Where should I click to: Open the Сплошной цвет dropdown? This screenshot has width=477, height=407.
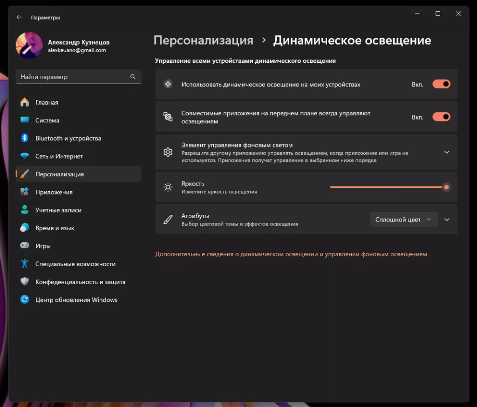(x=403, y=219)
